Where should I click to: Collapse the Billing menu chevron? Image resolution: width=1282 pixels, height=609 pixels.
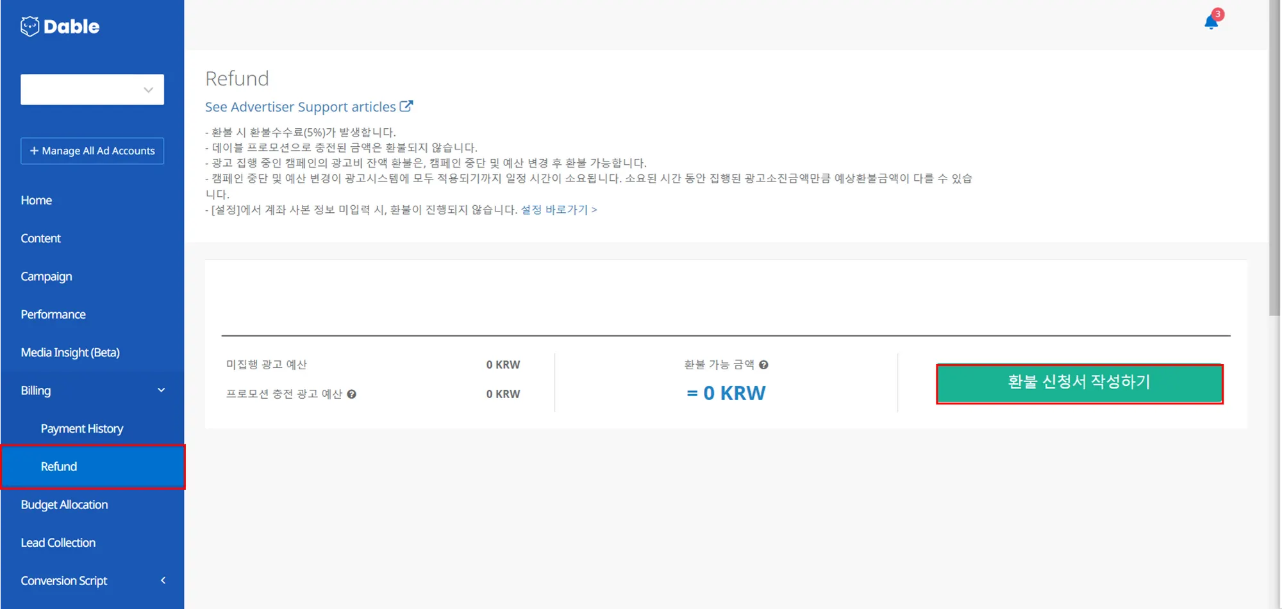[x=162, y=390]
